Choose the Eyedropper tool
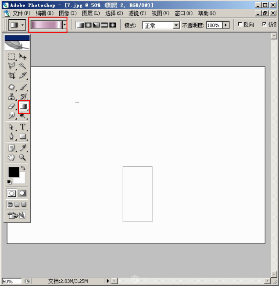Image resolution: width=279 pixels, height=286 pixels. point(23,148)
